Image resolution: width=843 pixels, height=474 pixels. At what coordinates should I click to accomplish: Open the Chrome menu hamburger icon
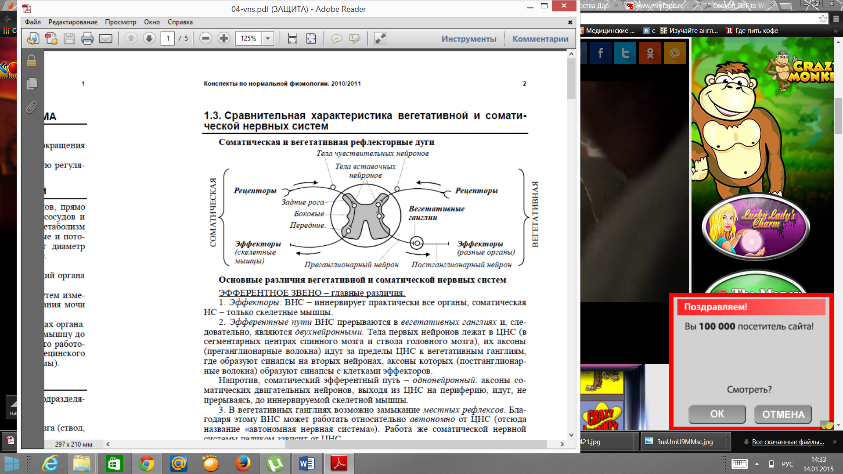pos(836,18)
